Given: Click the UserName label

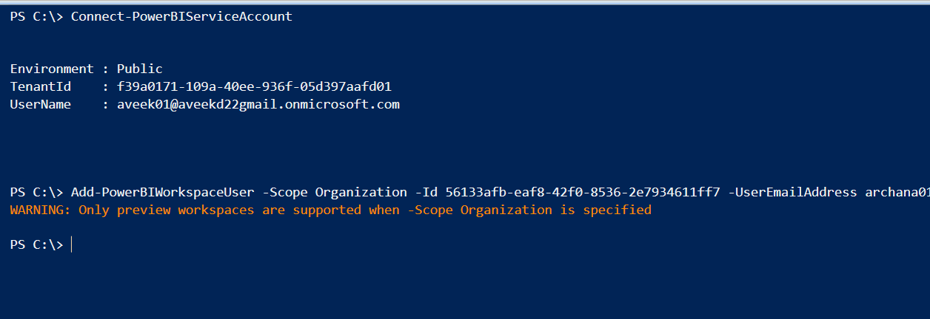Looking at the screenshot, I should coord(41,104).
